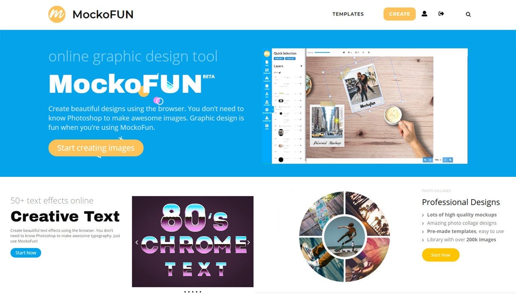Click the yellow Start Now button
Screen dimensions: 516x294
pyautogui.click(x=441, y=255)
